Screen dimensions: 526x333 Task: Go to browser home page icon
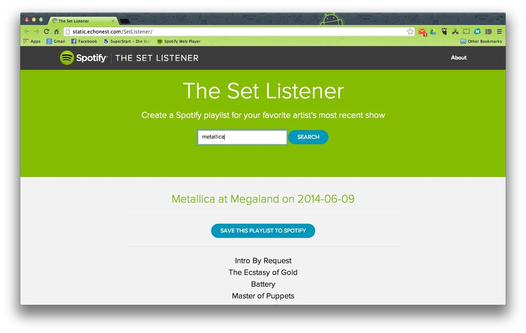coord(57,32)
